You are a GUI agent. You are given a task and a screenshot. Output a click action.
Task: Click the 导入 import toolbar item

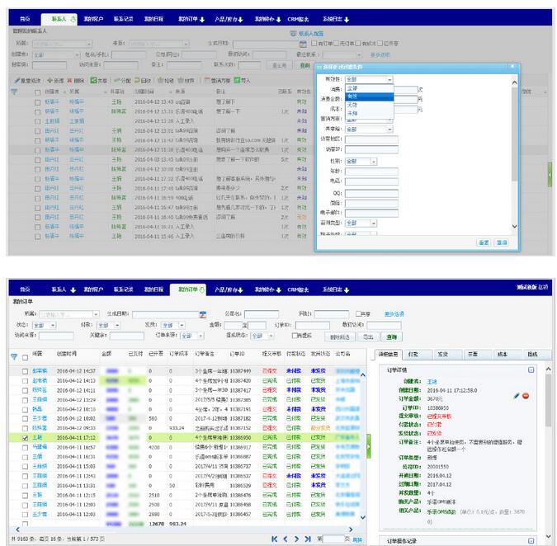pos(242,81)
